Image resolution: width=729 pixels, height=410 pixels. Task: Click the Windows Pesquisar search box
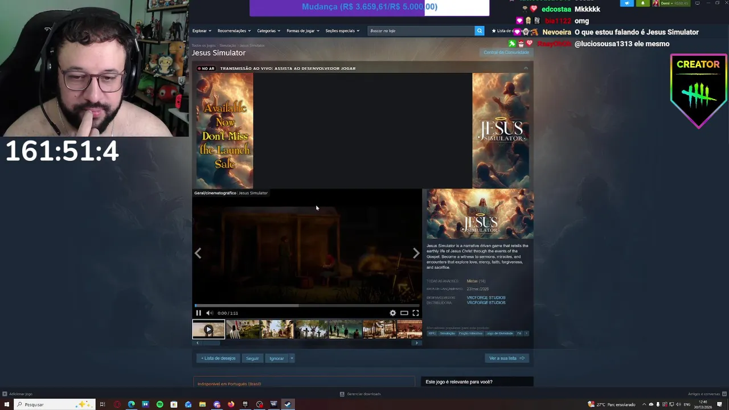click(54, 404)
